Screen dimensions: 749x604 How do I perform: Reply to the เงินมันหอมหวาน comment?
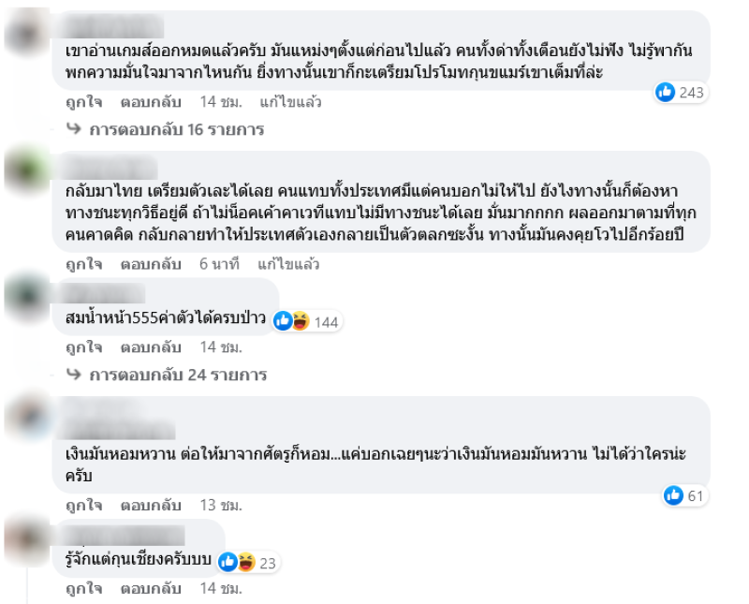coord(151,505)
